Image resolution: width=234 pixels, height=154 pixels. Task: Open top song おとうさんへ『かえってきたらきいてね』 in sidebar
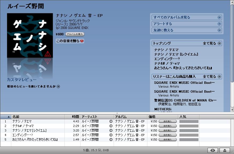[x=183, y=68]
